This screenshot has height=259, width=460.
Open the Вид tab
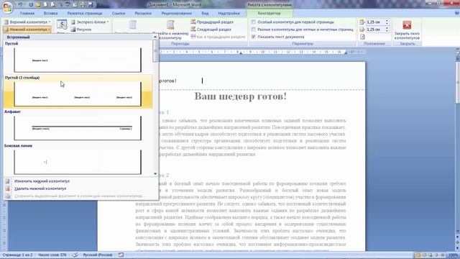click(205, 13)
